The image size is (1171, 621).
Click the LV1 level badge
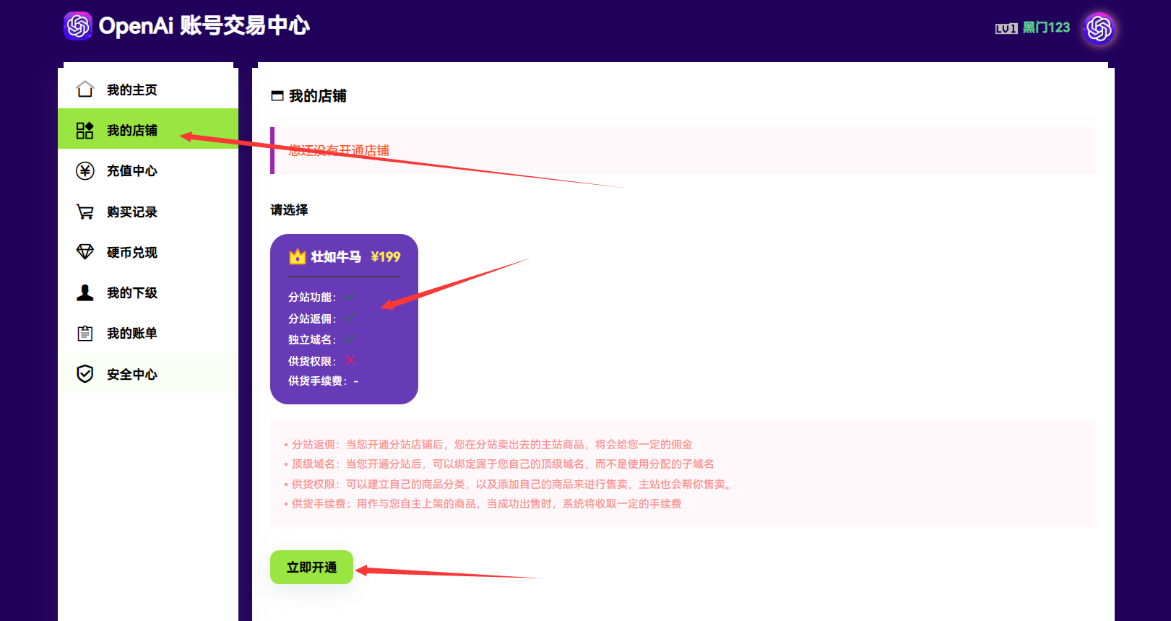click(1006, 28)
